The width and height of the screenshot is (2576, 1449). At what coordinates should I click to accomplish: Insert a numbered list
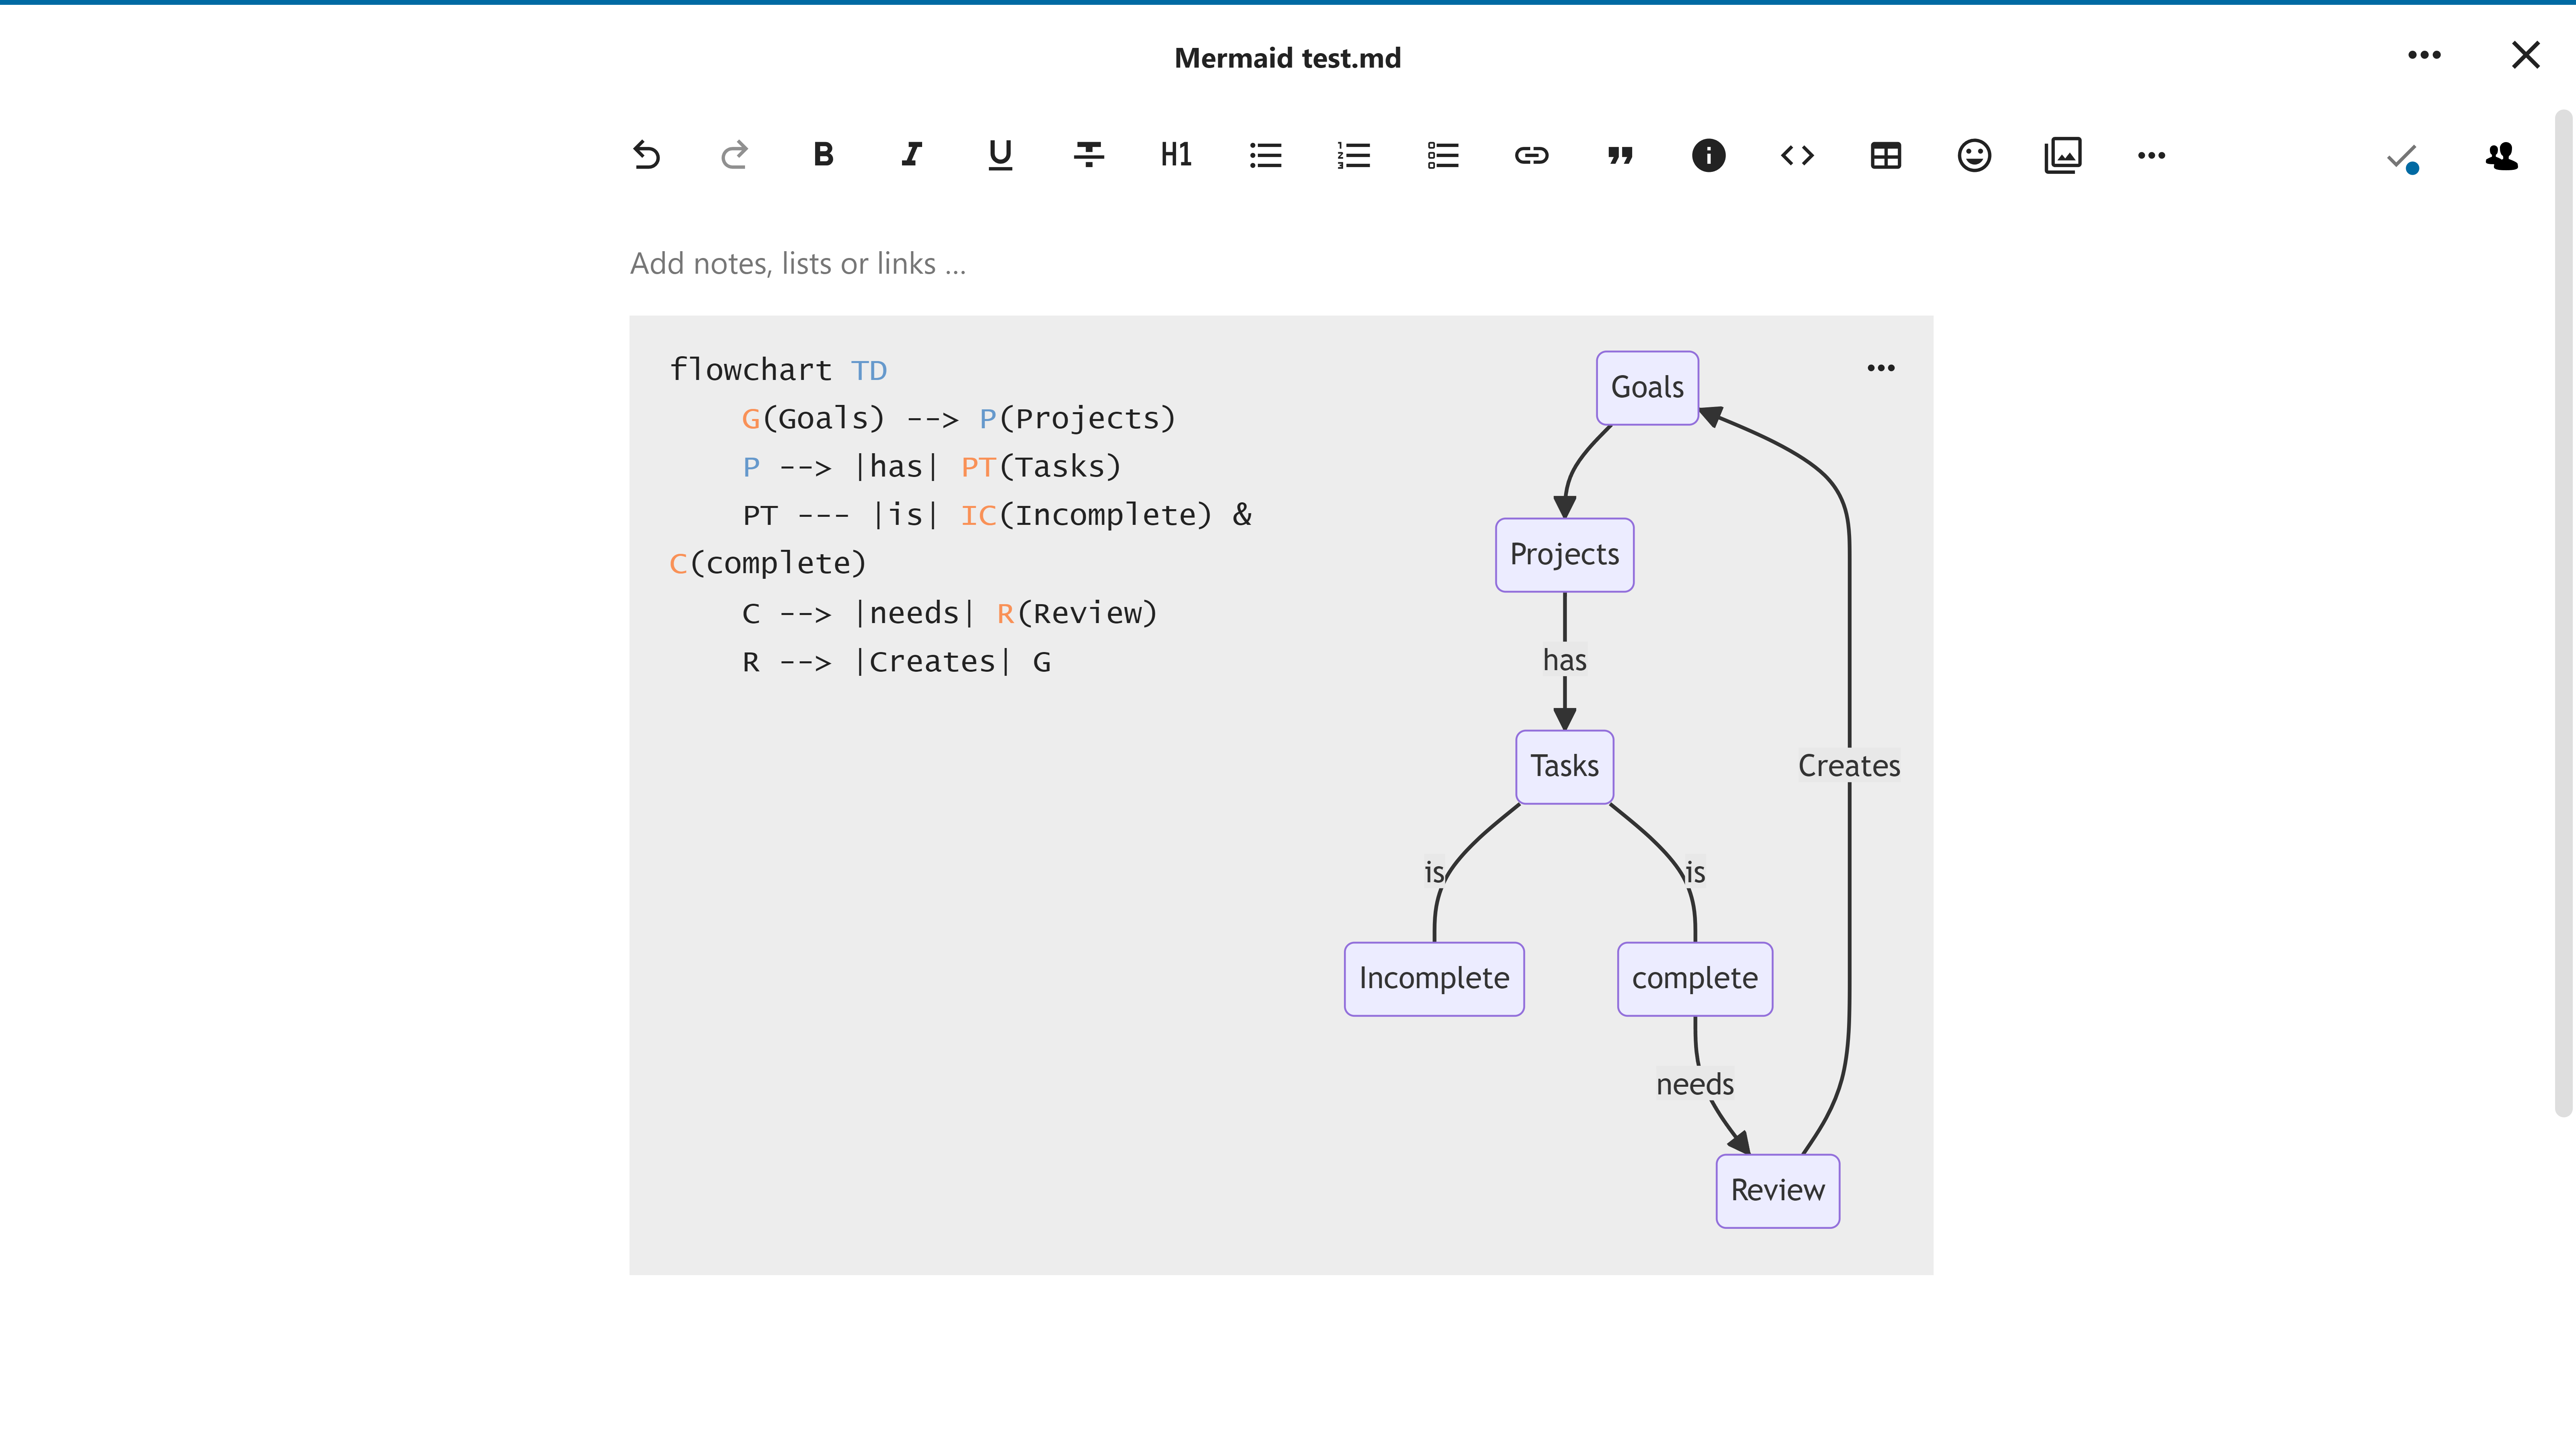(x=1354, y=155)
